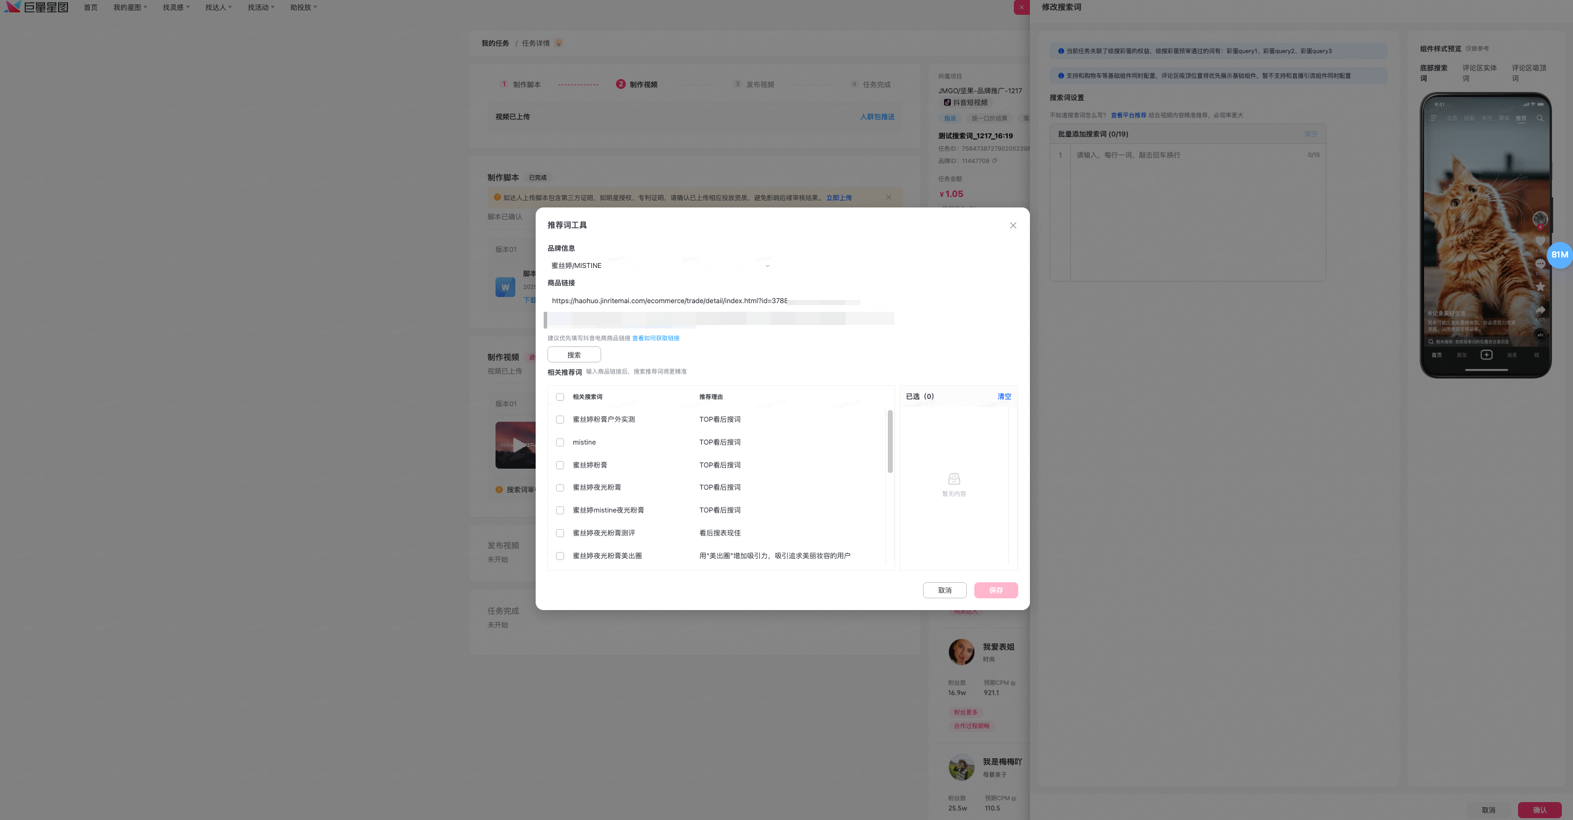
Task: Click the star favorite icon in preview
Action: point(1540,287)
